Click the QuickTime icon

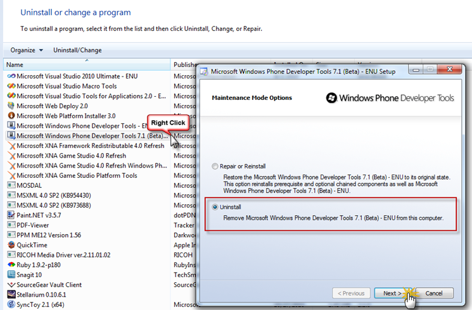click(x=11, y=245)
